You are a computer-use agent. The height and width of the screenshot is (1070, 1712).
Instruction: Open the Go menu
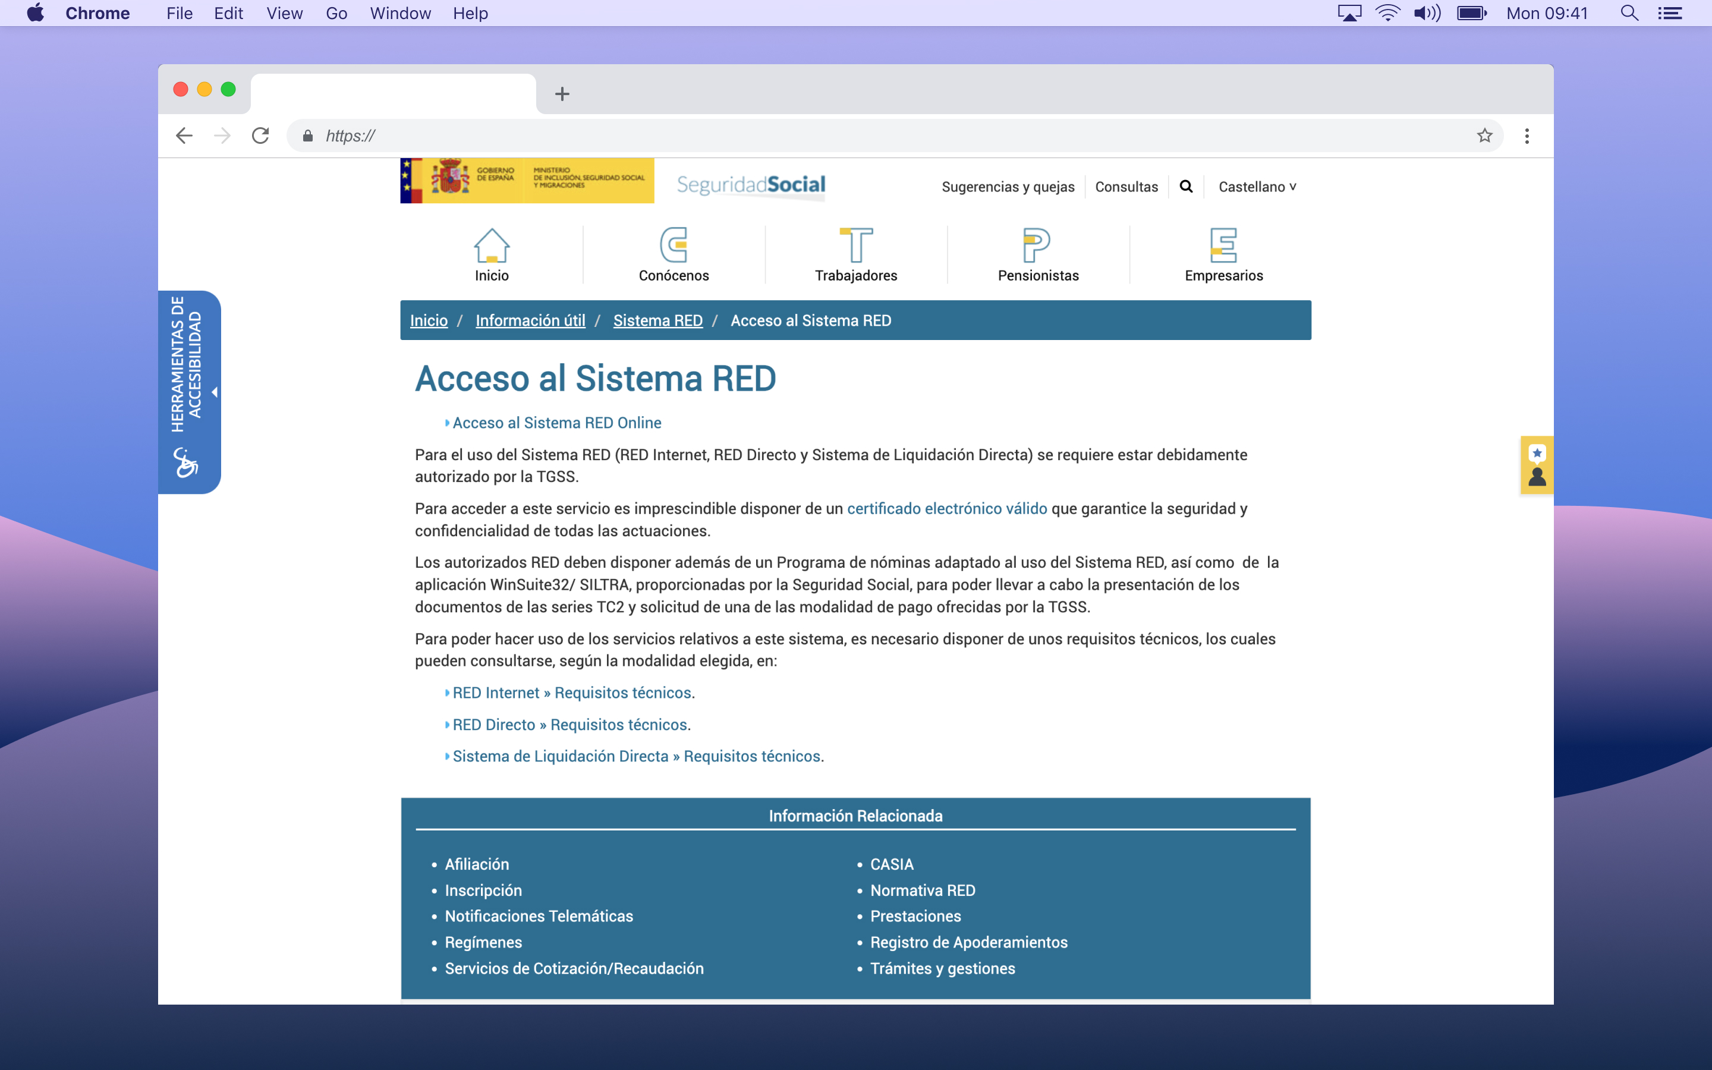pyautogui.click(x=336, y=14)
